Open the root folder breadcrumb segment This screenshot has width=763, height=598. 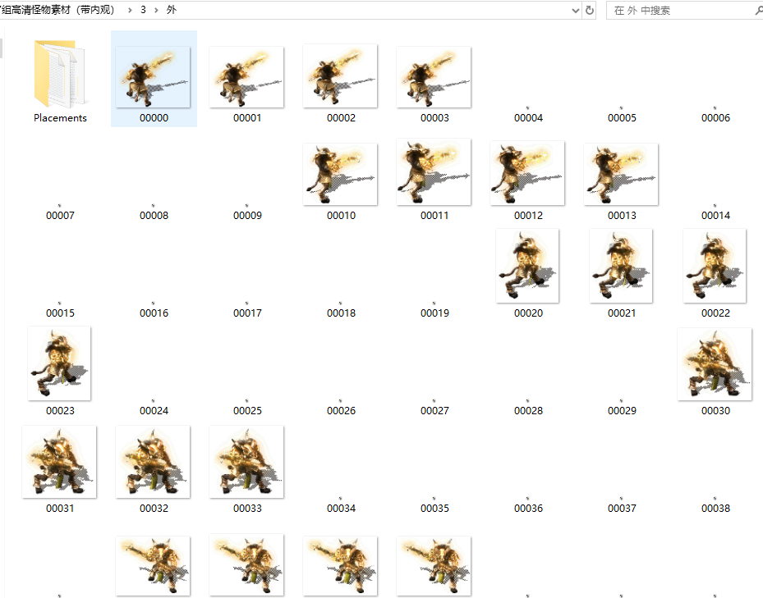pyautogui.click(x=57, y=10)
